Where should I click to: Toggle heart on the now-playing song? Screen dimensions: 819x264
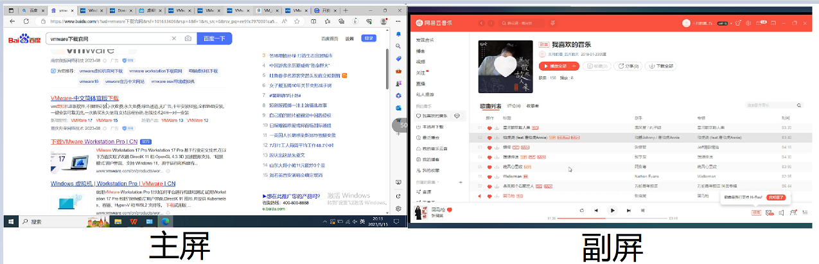pyautogui.click(x=450, y=209)
